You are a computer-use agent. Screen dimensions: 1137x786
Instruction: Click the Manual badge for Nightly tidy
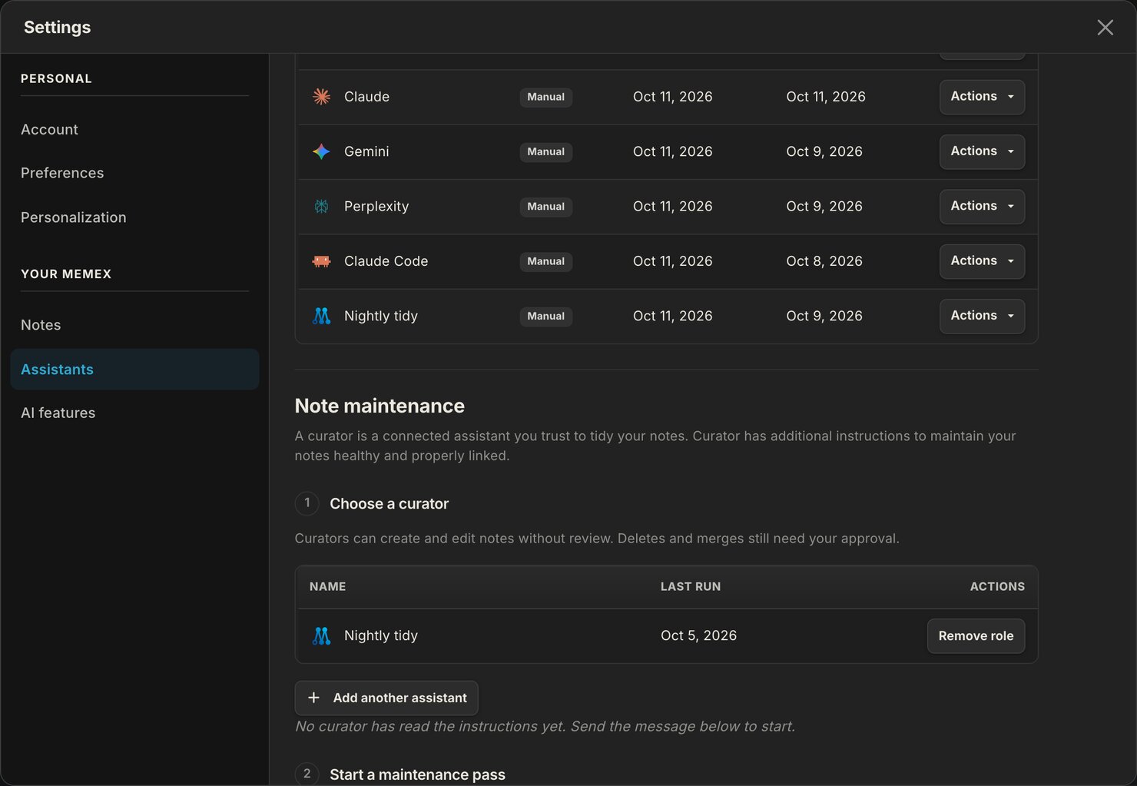[545, 316]
